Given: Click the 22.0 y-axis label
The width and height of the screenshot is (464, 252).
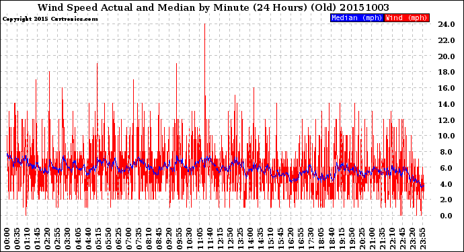Looking at the screenshot, I should [x=447, y=40].
